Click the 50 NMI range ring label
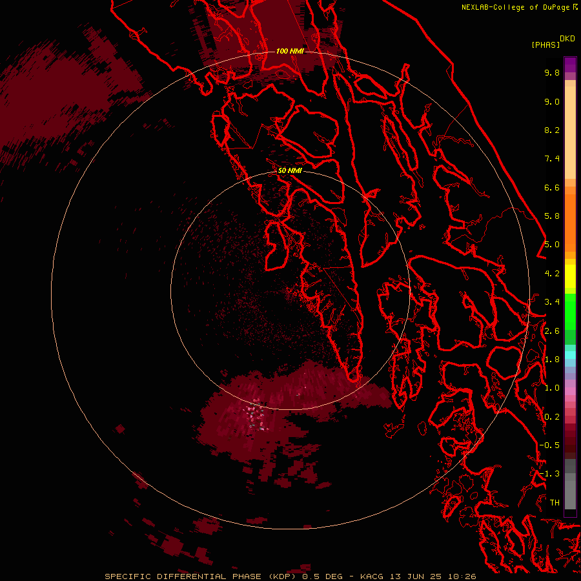This screenshot has height=581, width=581. point(290,170)
